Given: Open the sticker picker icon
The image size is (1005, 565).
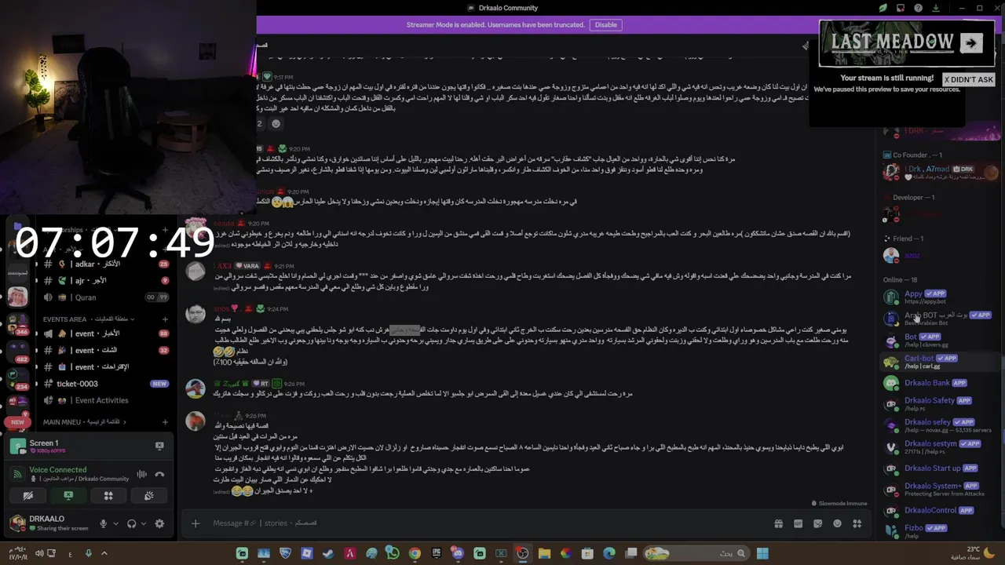Looking at the screenshot, I should pyautogui.click(x=817, y=523).
